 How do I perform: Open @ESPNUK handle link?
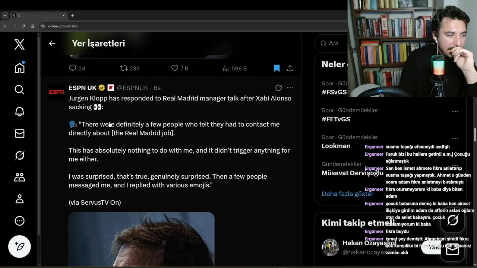[x=132, y=88]
